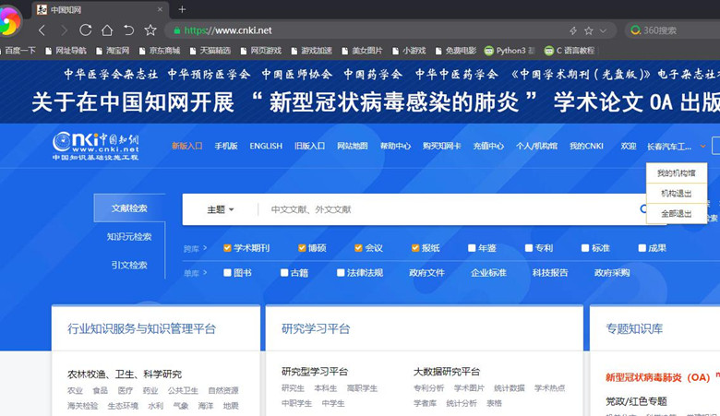Select the 文献检索 search tab
This screenshot has width=720, height=416.
pos(129,208)
